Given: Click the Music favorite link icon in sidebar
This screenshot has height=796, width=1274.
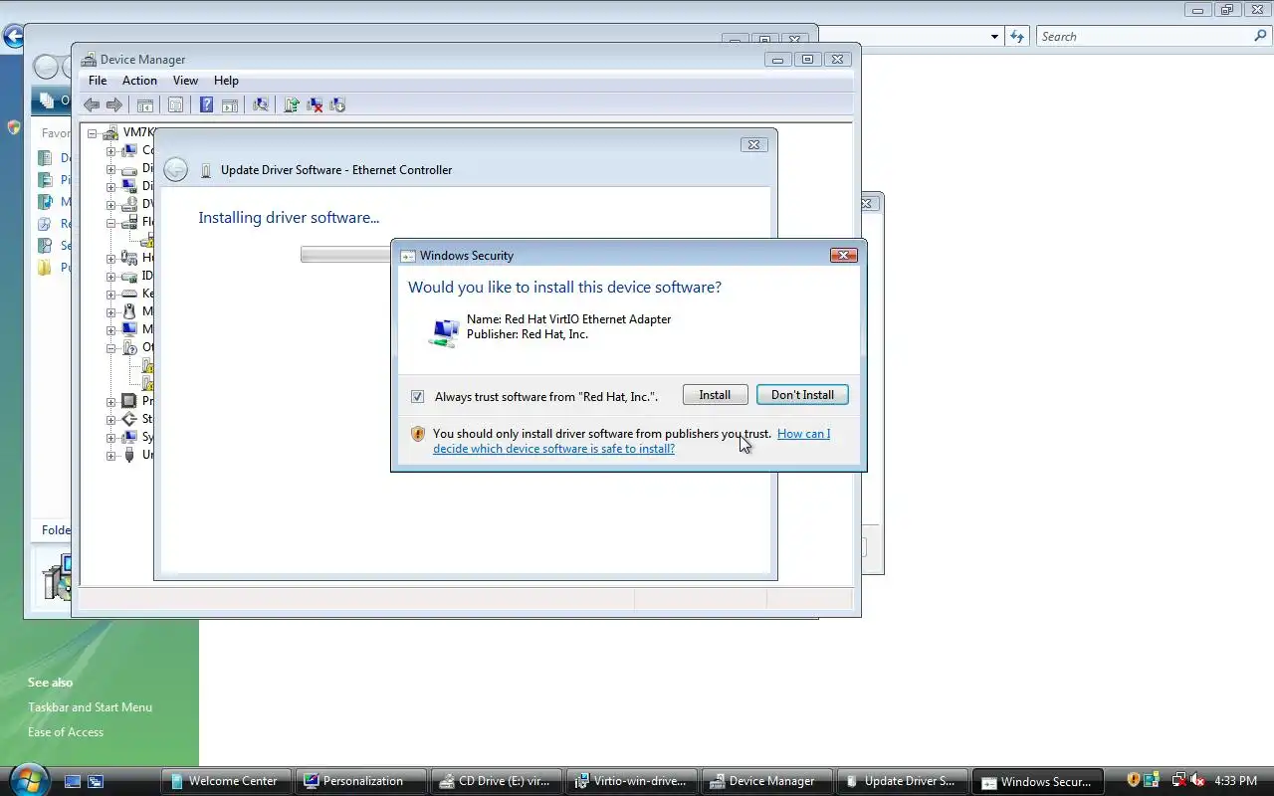Looking at the screenshot, I should (x=45, y=202).
